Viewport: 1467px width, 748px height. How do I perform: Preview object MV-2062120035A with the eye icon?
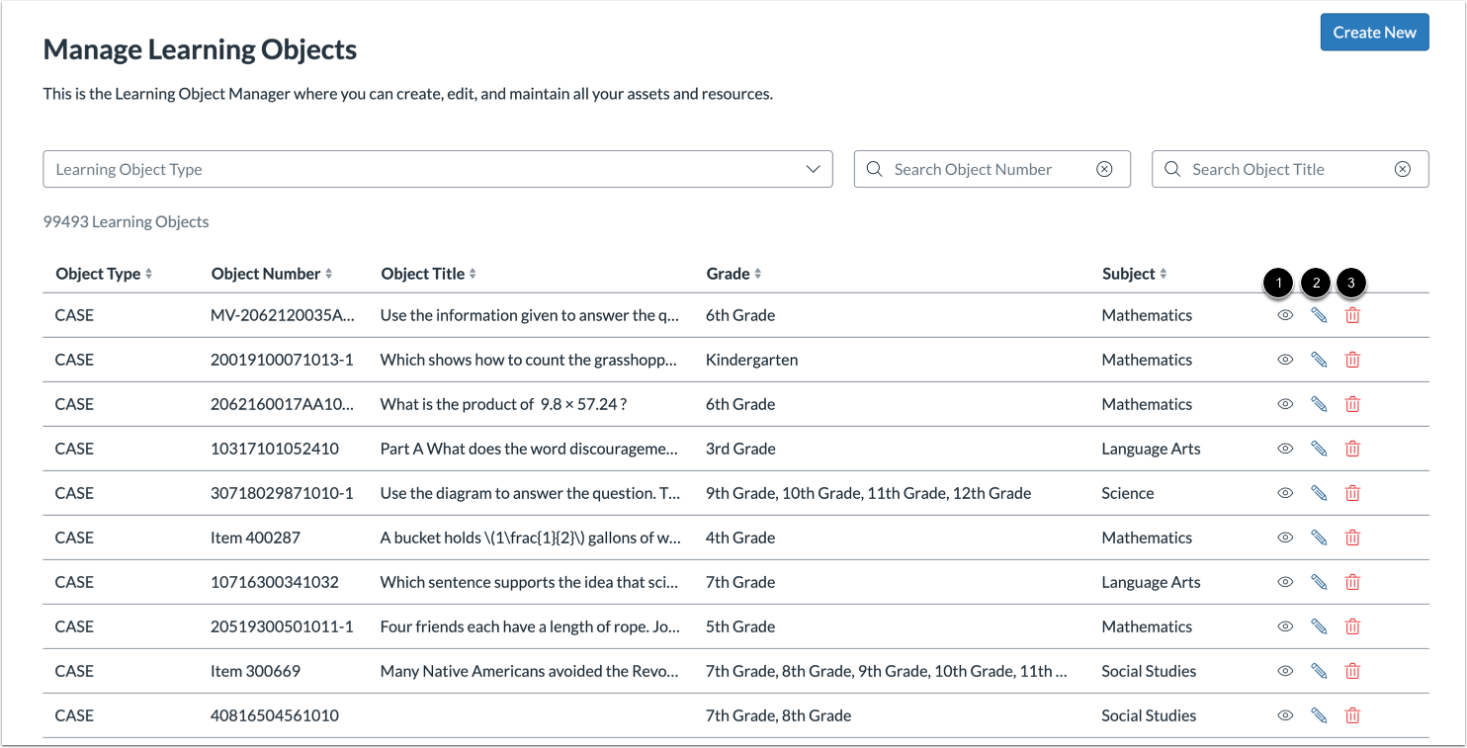coord(1285,314)
